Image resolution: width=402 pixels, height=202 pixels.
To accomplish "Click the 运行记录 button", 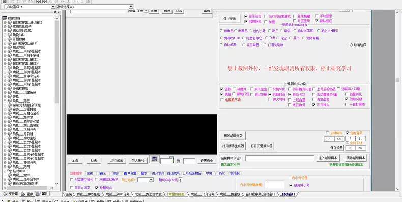I will click(x=117, y=160).
